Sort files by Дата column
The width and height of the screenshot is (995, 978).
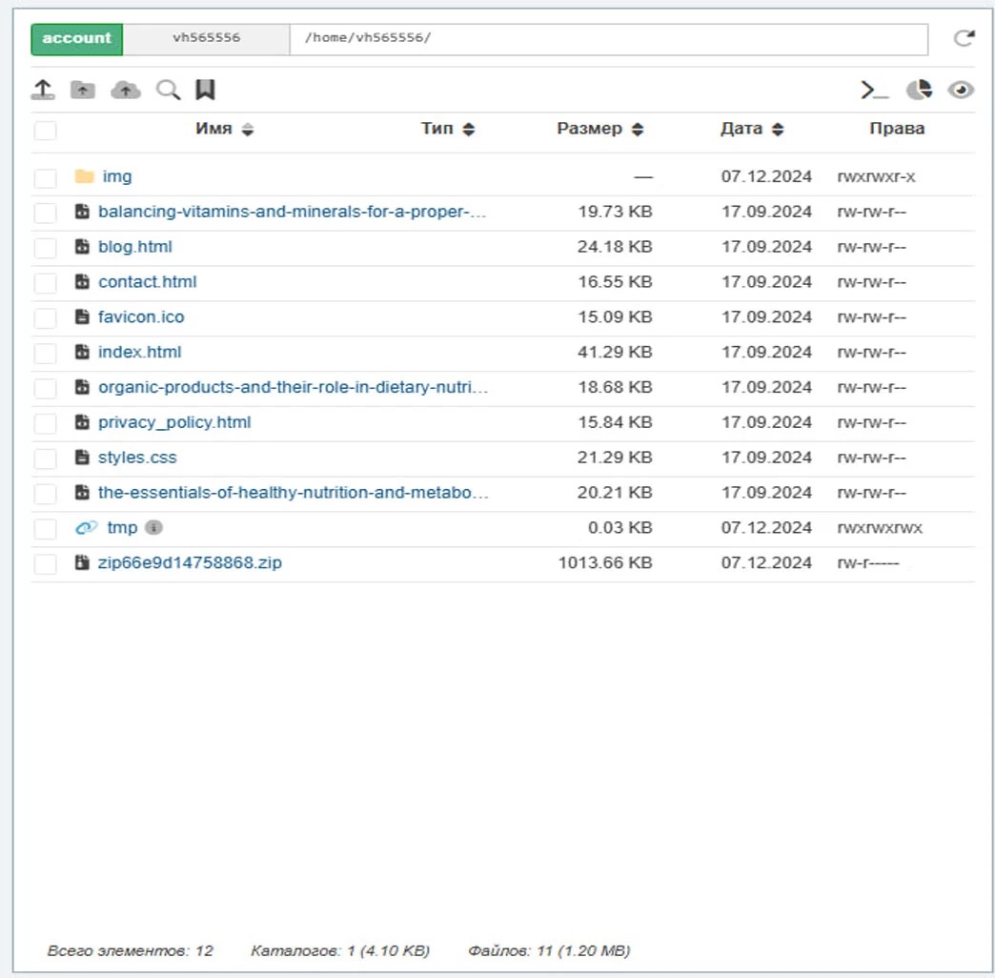(751, 129)
